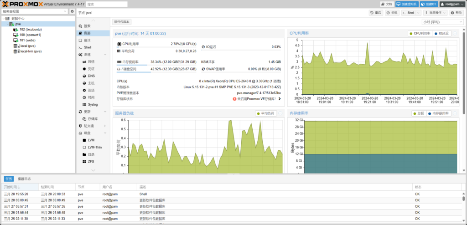Select 概要 summary menu item
The height and width of the screenshot is (225, 467).
point(93,33)
